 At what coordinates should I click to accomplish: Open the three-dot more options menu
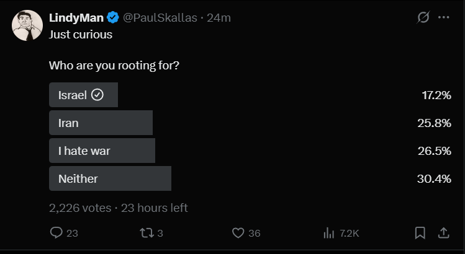tap(444, 17)
